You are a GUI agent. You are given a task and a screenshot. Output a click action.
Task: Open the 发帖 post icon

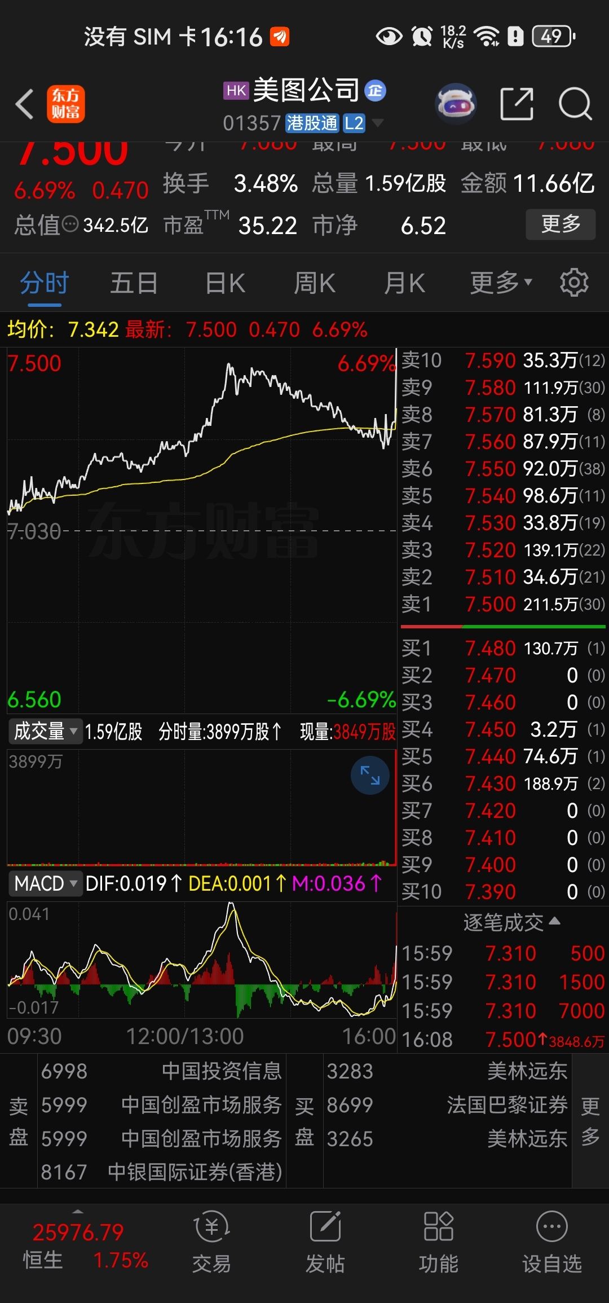tap(325, 1242)
